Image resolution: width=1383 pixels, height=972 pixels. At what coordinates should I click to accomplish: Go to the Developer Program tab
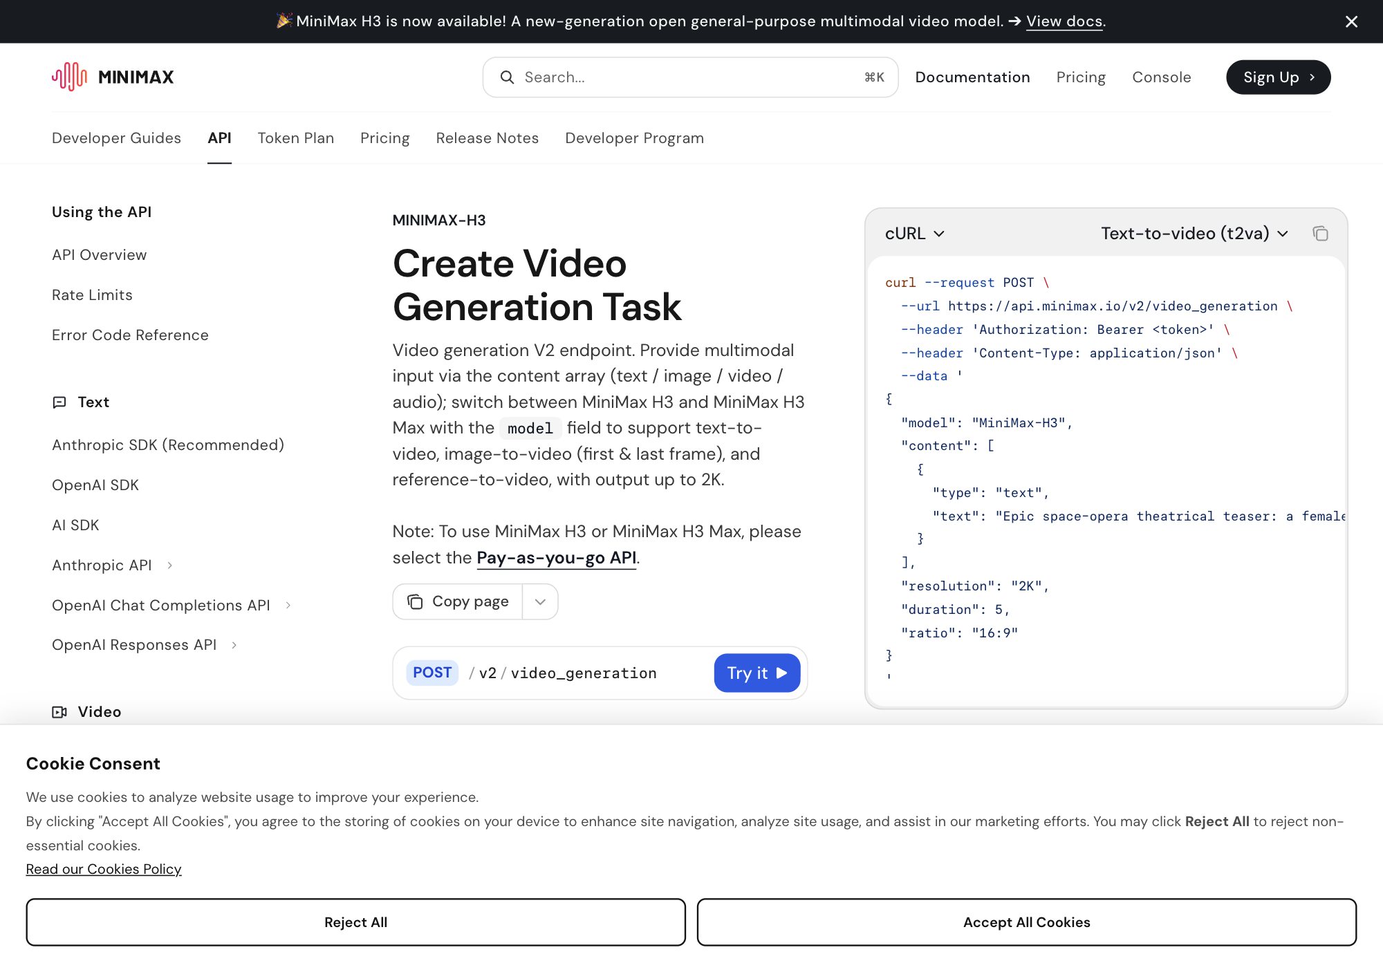(635, 138)
